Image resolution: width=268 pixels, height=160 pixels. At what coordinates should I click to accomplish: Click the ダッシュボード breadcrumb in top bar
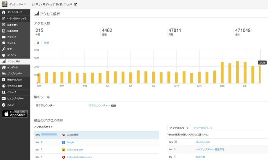(x=17, y=4)
